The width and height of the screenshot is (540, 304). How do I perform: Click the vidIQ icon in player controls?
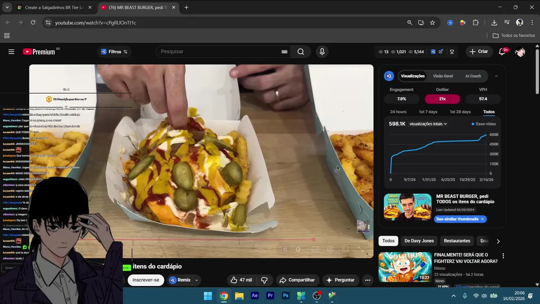285,249
